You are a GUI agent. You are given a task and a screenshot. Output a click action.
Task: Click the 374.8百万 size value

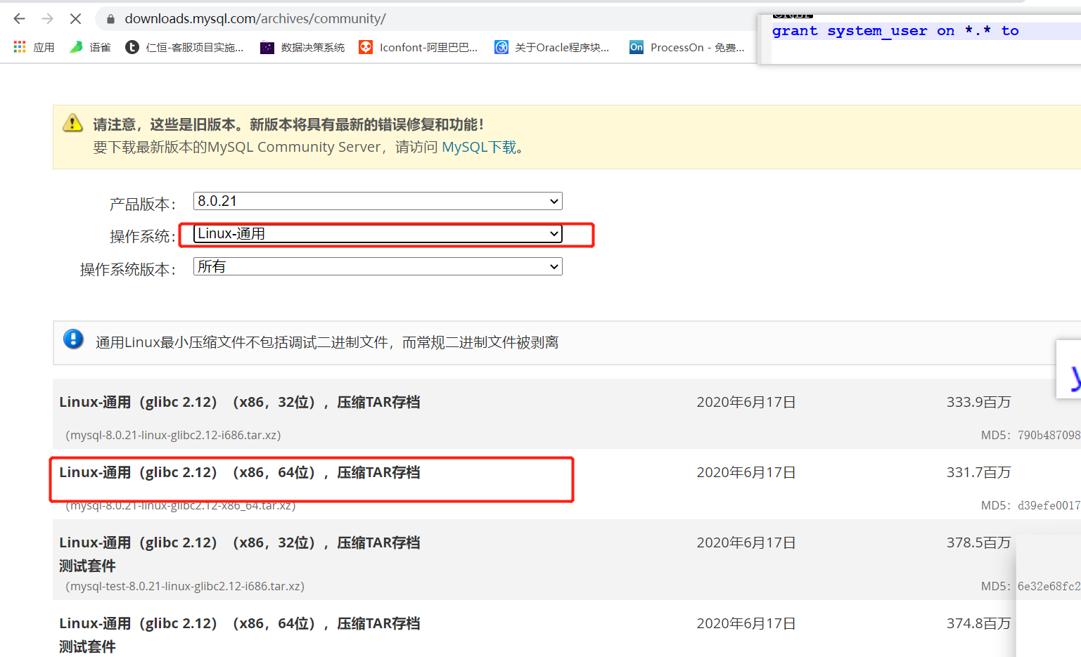click(x=978, y=623)
